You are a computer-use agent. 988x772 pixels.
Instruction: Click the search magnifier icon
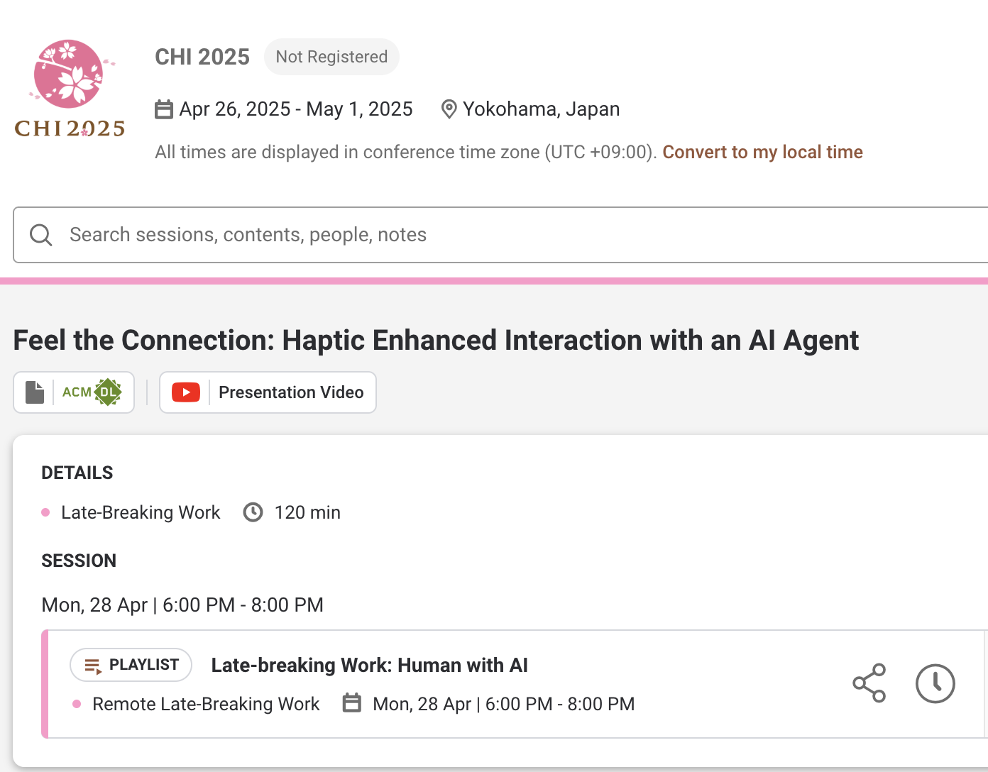tap(41, 235)
